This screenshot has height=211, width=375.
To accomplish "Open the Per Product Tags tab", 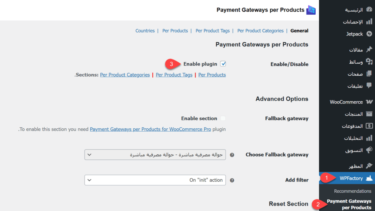I will coord(212,31).
